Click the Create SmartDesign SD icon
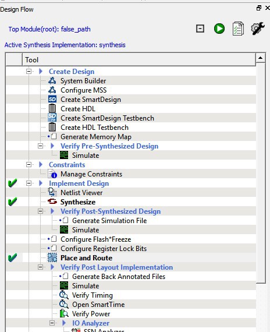 tap(52, 99)
